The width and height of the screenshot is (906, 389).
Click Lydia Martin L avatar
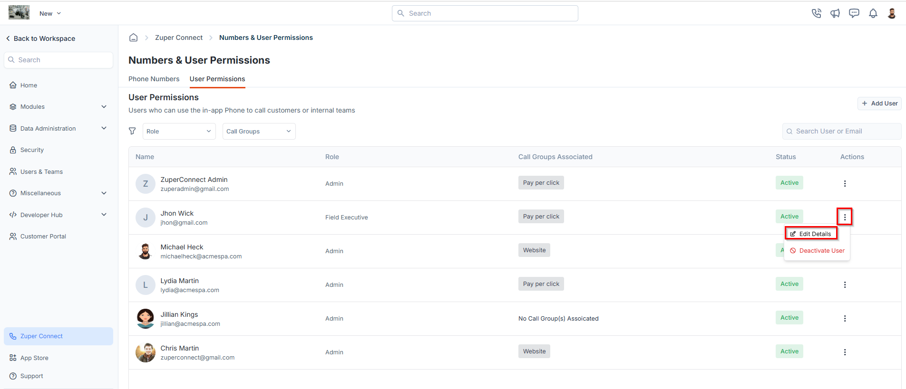point(146,285)
